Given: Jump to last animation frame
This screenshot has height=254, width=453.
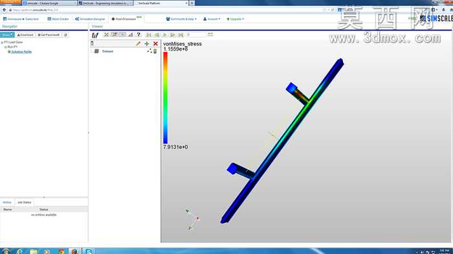Looking at the screenshot, I should (x=181, y=35).
